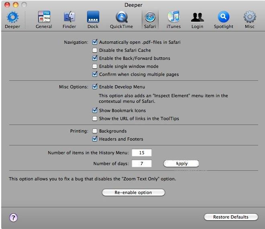Switch to the Login pane icon

(x=197, y=17)
